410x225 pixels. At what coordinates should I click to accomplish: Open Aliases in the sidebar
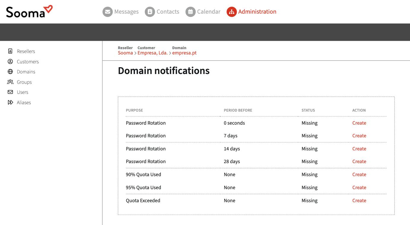[24, 102]
